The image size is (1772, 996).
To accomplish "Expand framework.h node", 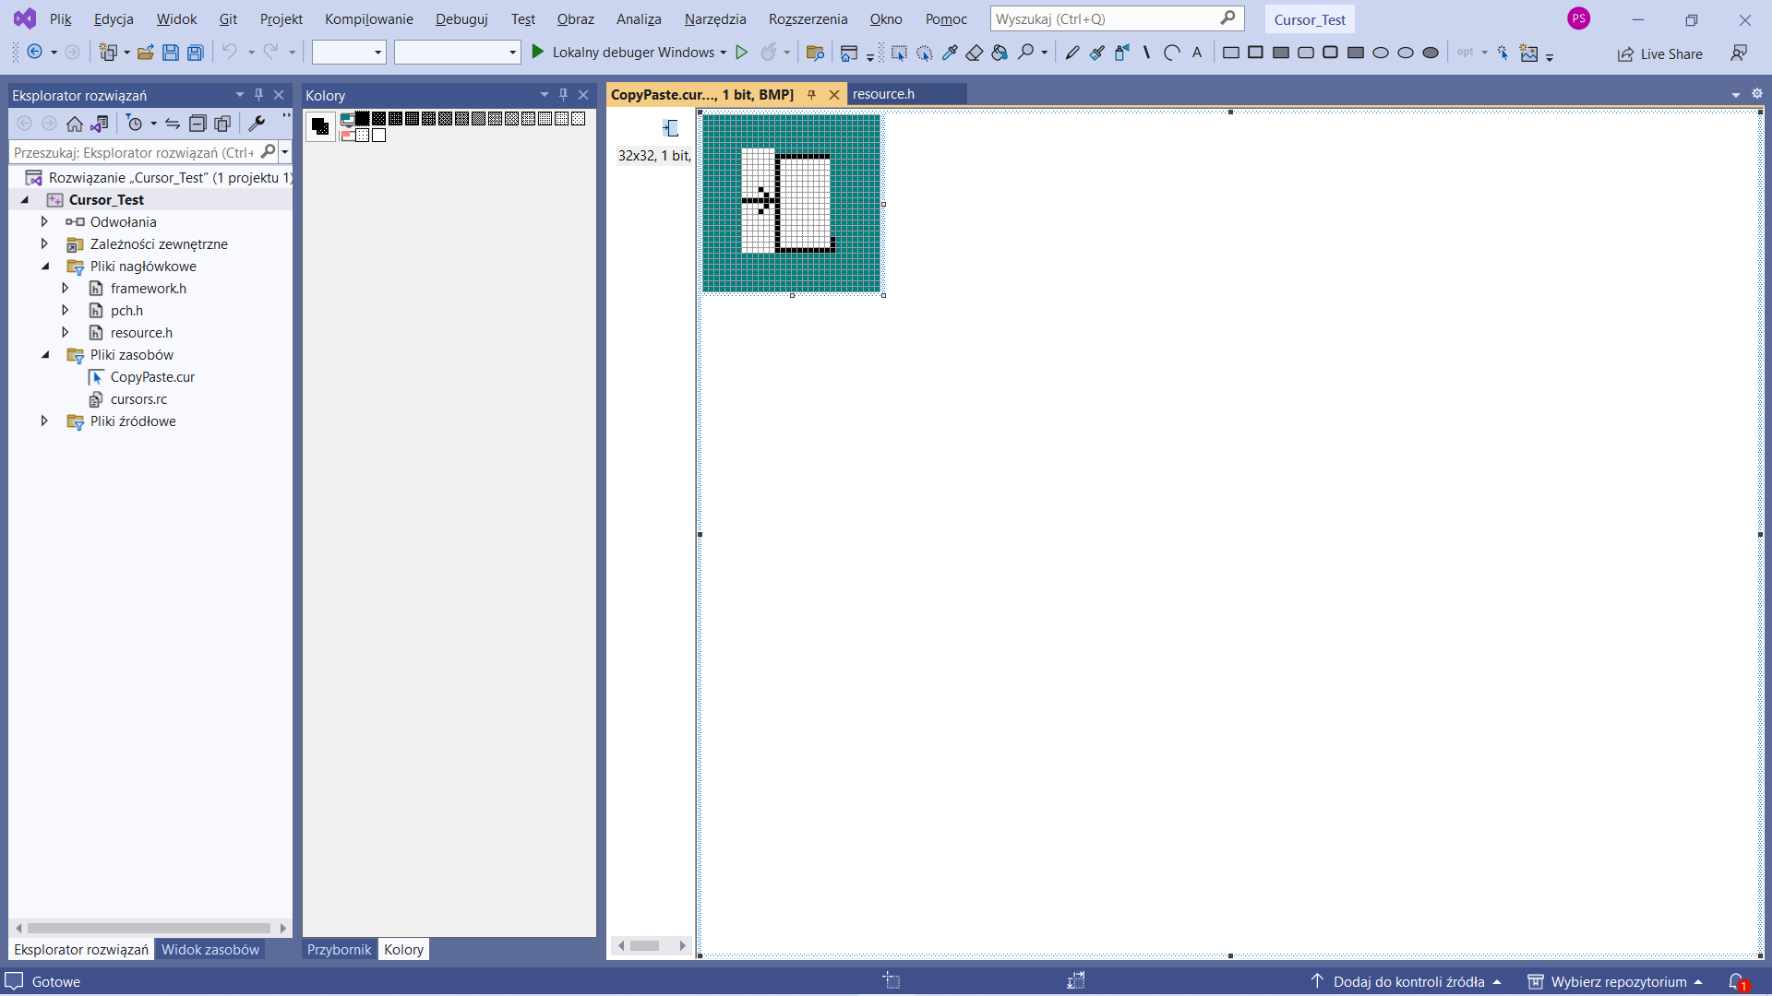I will click(65, 288).
